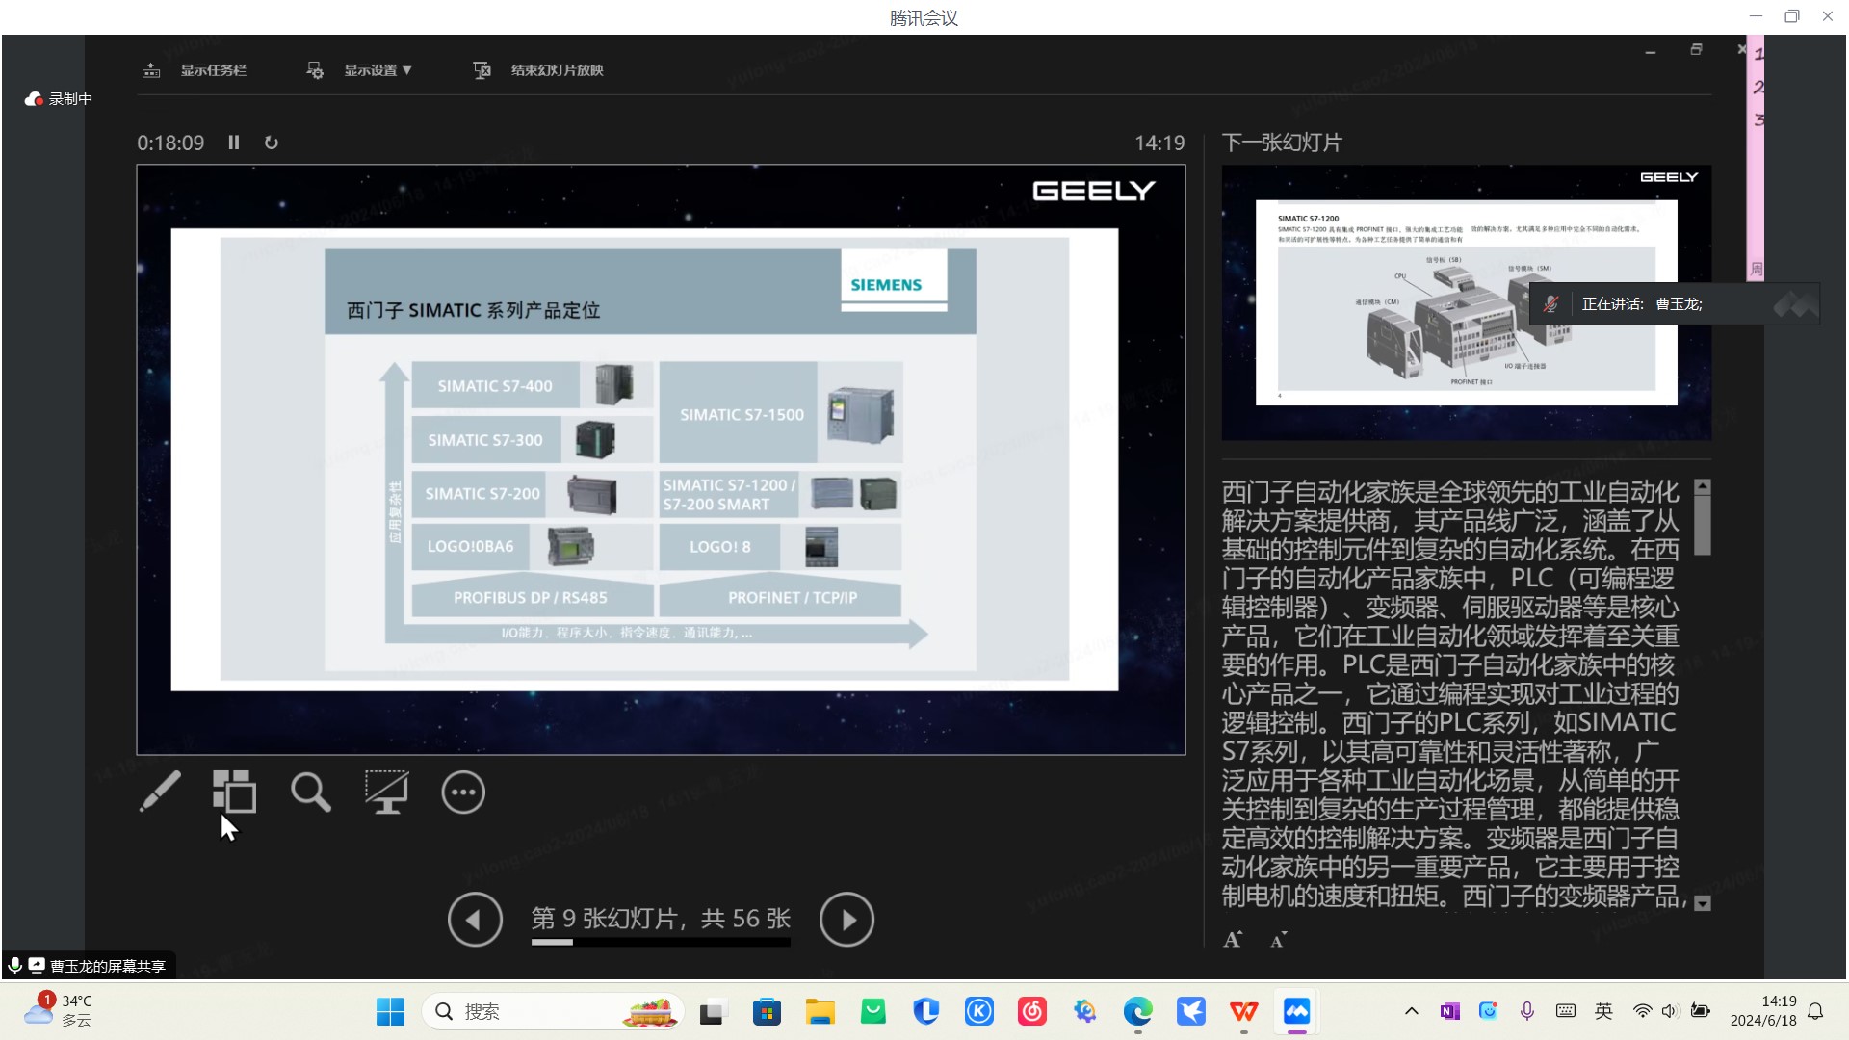This screenshot has height=1040, width=1849.
Task: Open the weather widget showing 34°C
Action: coord(60,1011)
